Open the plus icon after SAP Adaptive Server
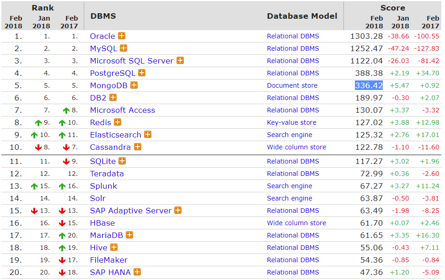 coord(178,210)
